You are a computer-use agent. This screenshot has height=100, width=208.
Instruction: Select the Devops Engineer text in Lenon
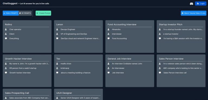point(68,29)
